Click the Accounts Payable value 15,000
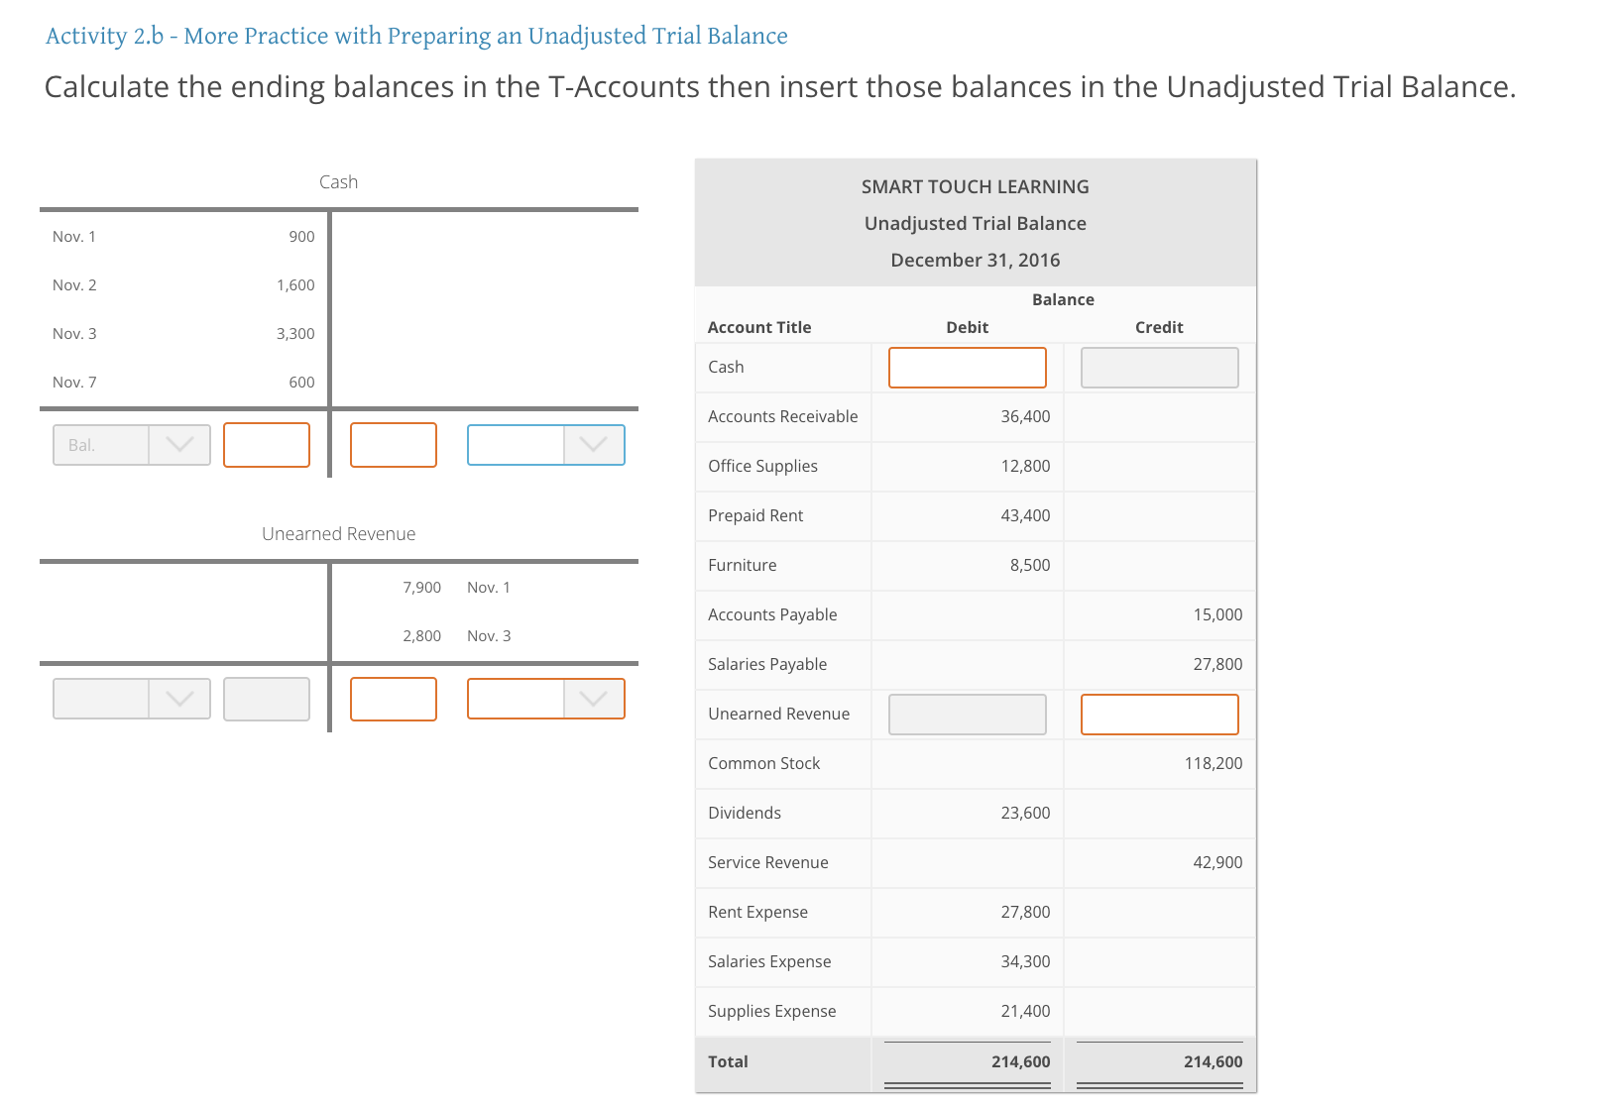1620x1106 pixels. point(1217,614)
